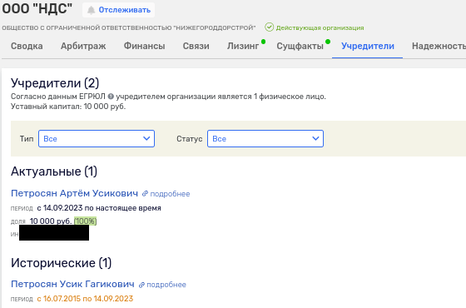
Task: Open Петросян Усик Гагикович founder link
Action: [x=72, y=284]
